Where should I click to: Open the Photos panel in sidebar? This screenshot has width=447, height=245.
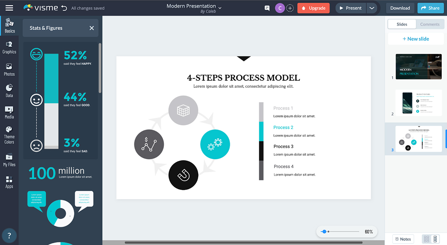coord(9,70)
